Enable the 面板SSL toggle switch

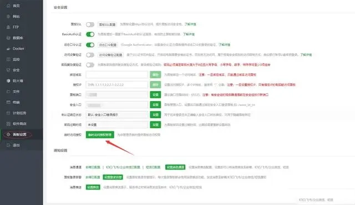pyautogui.click(x=90, y=24)
